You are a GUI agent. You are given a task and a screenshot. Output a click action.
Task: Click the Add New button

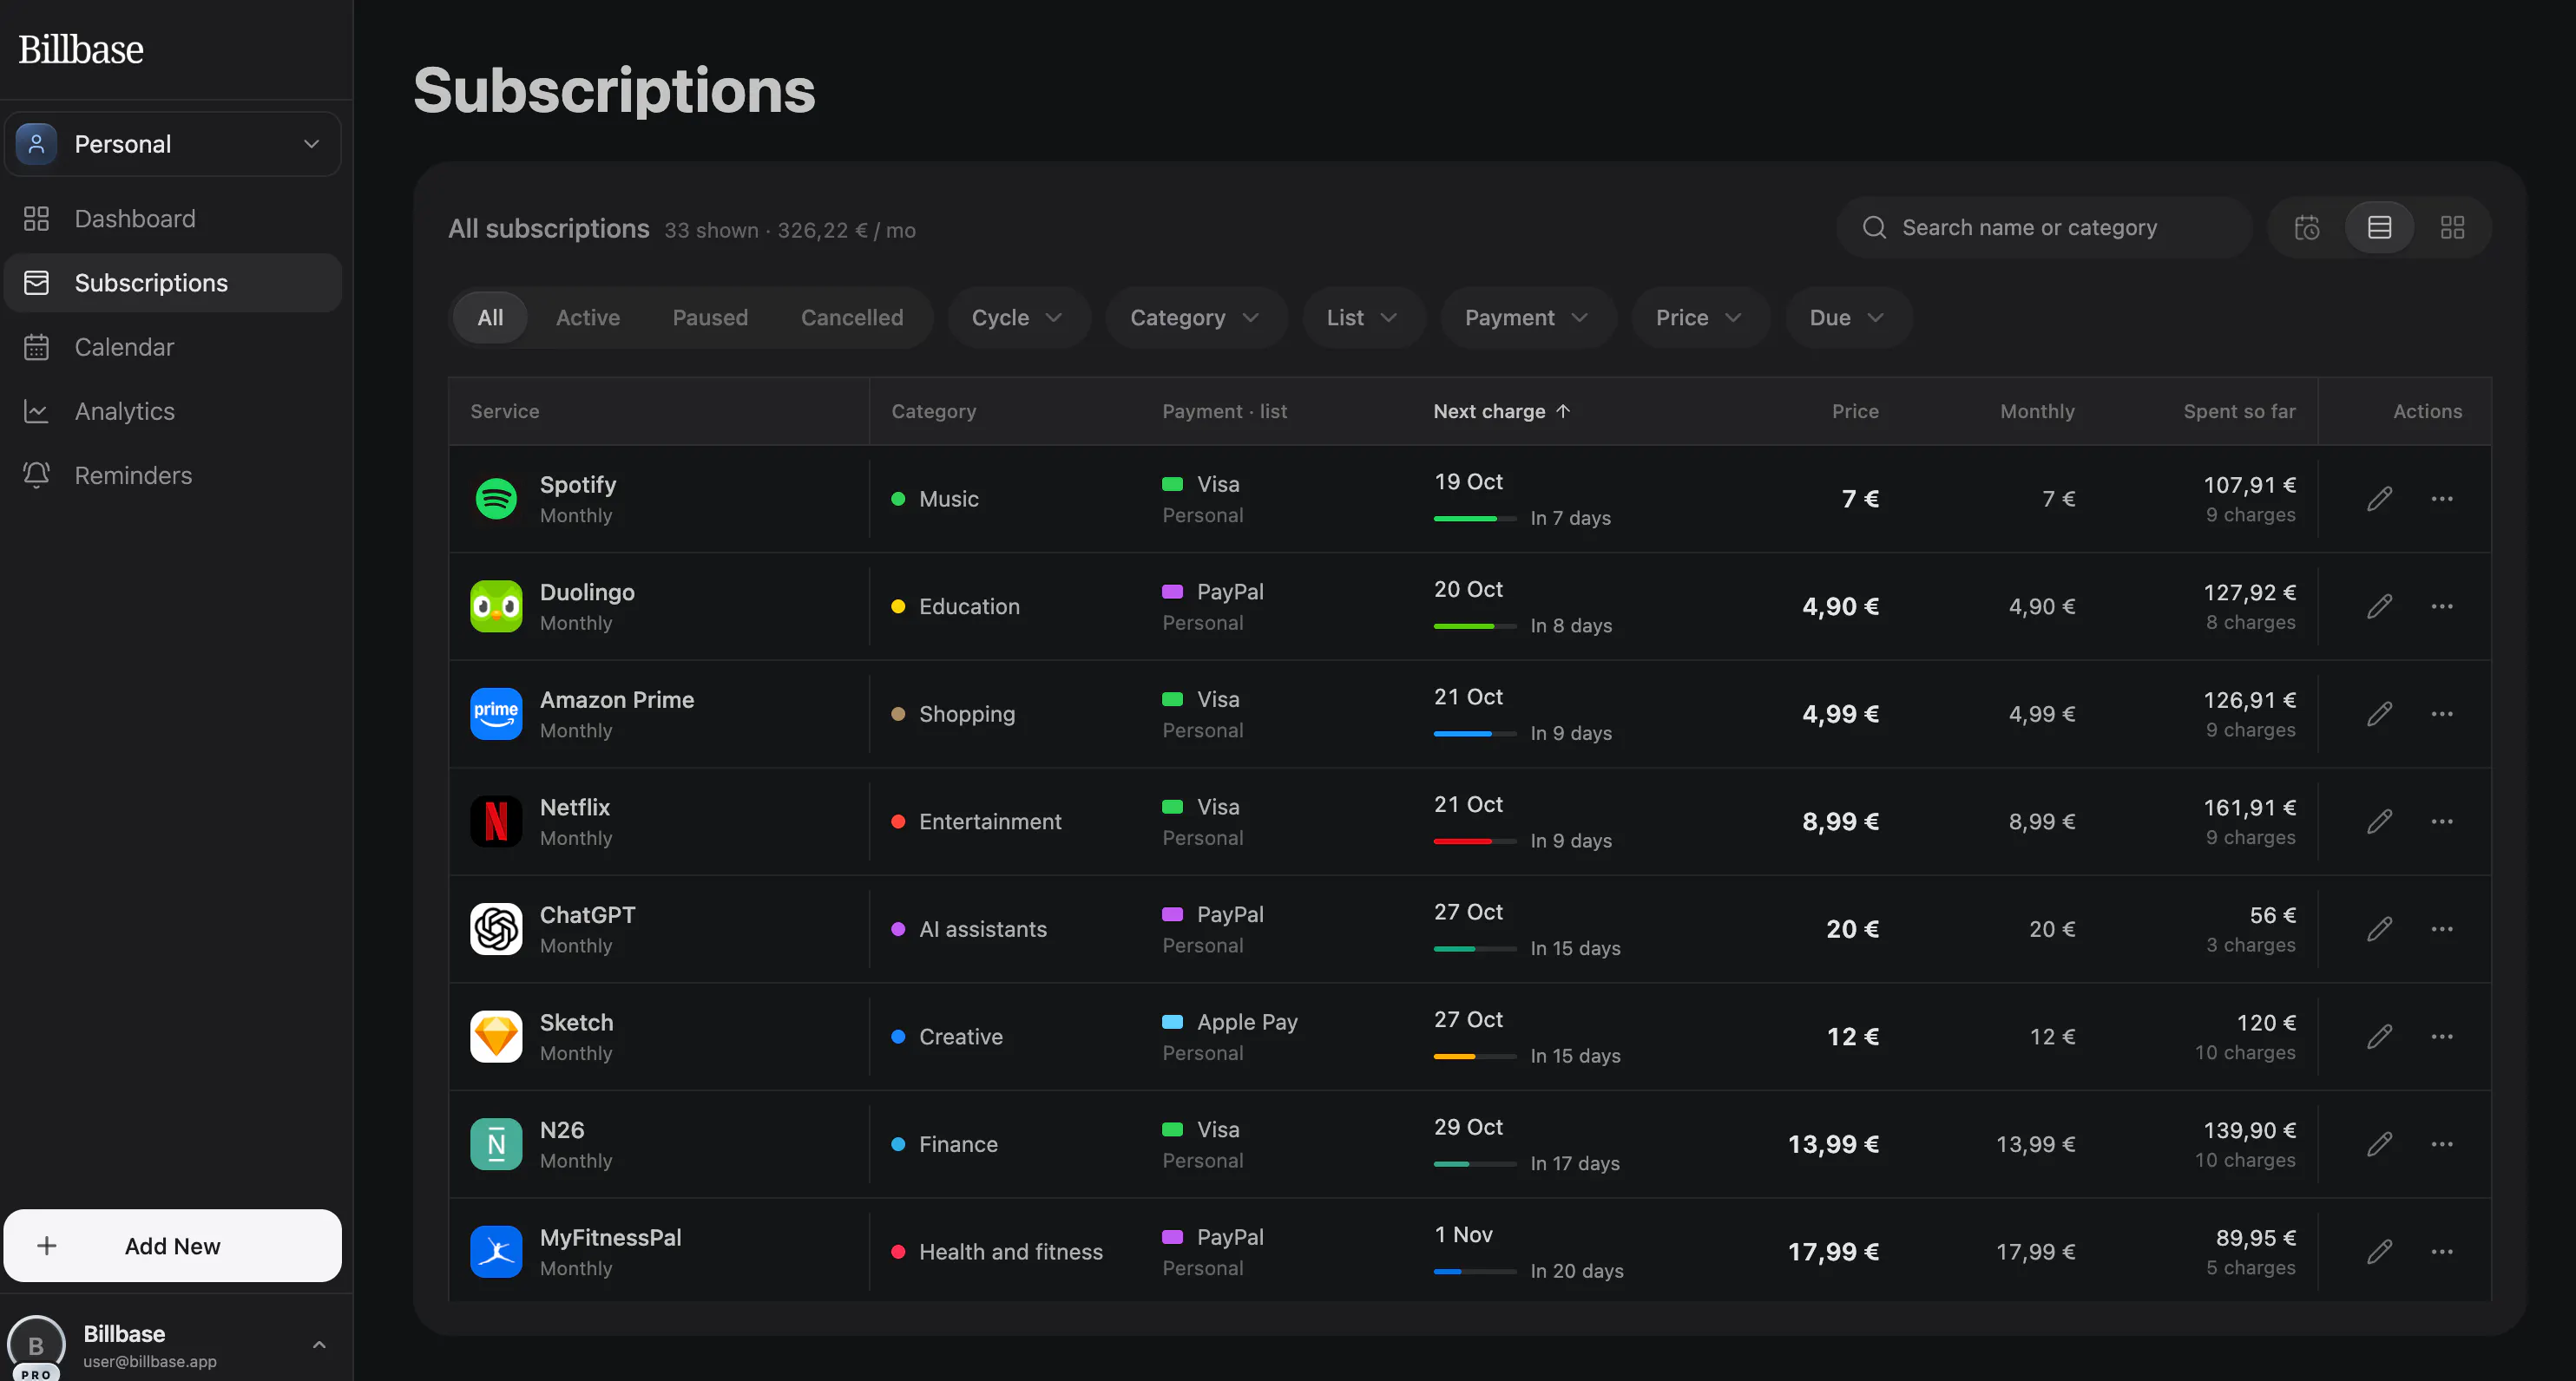click(173, 1246)
